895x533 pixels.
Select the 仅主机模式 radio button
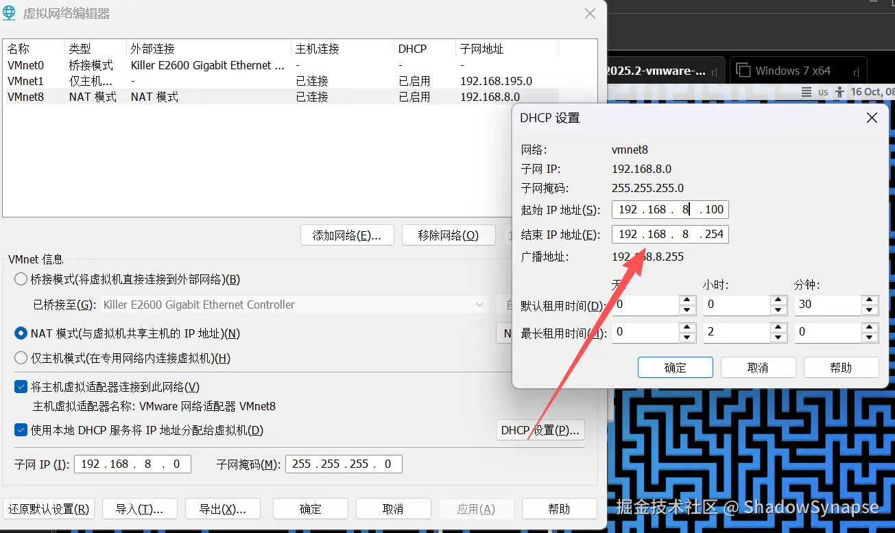tap(21, 358)
